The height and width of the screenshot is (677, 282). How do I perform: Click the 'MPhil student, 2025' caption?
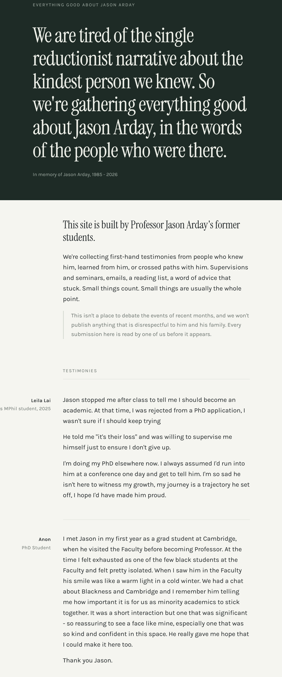[x=25, y=409]
